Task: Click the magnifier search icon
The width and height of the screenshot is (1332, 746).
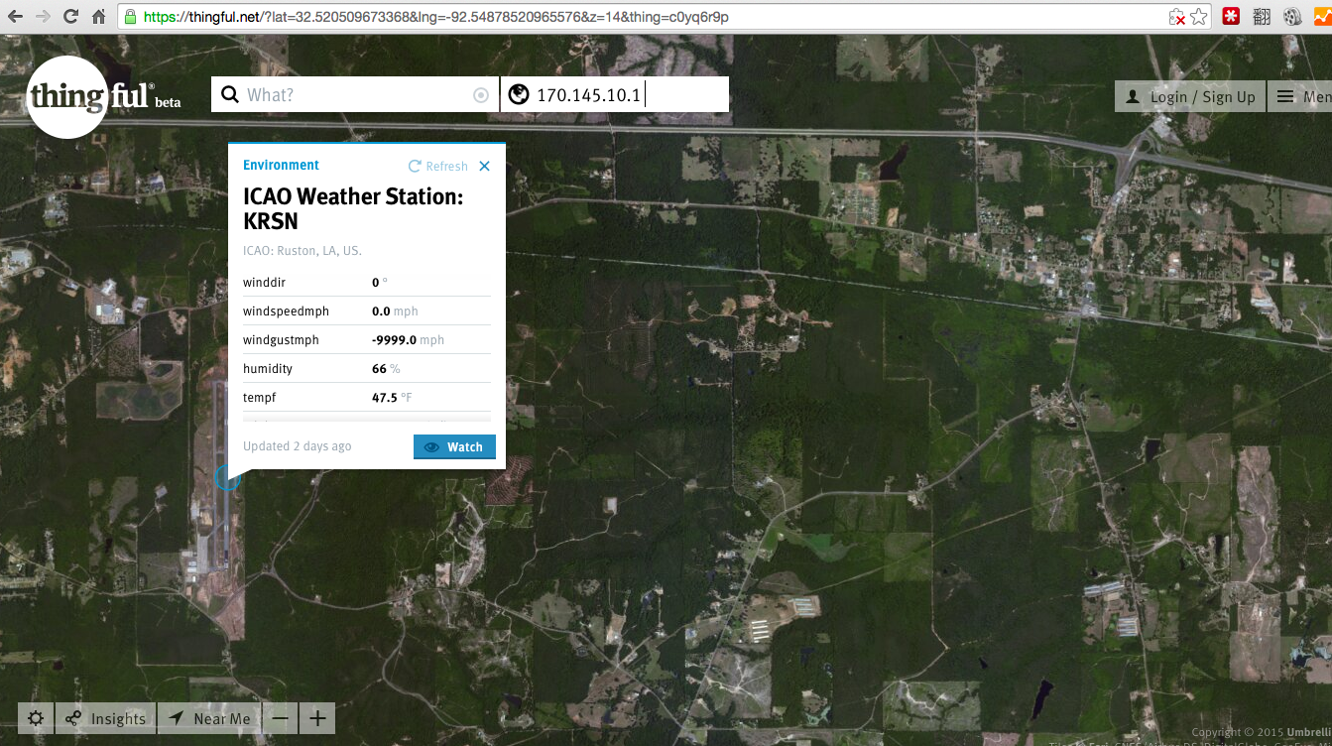Action: (x=230, y=95)
